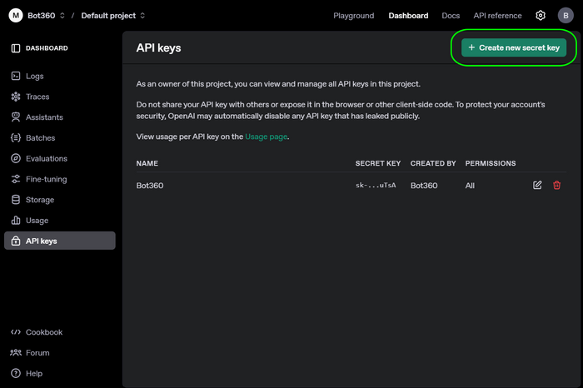Open Evaluations page
Viewport: 583px width, 388px height.
pyautogui.click(x=46, y=158)
